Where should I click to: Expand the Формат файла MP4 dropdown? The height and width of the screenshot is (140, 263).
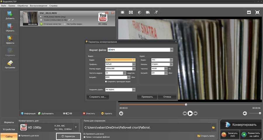[172, 50]
